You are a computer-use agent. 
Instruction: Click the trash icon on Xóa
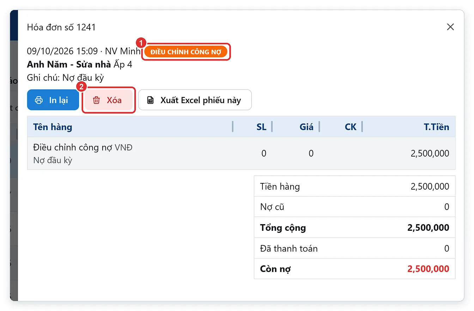pos(96,100)
